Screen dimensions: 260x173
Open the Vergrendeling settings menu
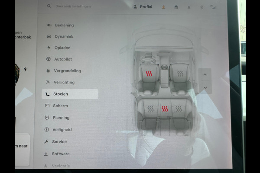tap(63, 71)
